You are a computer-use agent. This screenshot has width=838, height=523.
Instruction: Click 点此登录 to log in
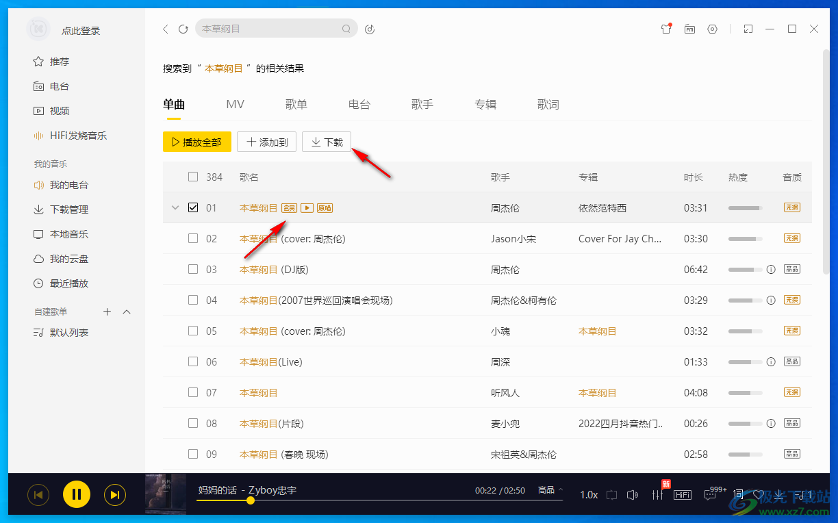click(x=81, y=31)
